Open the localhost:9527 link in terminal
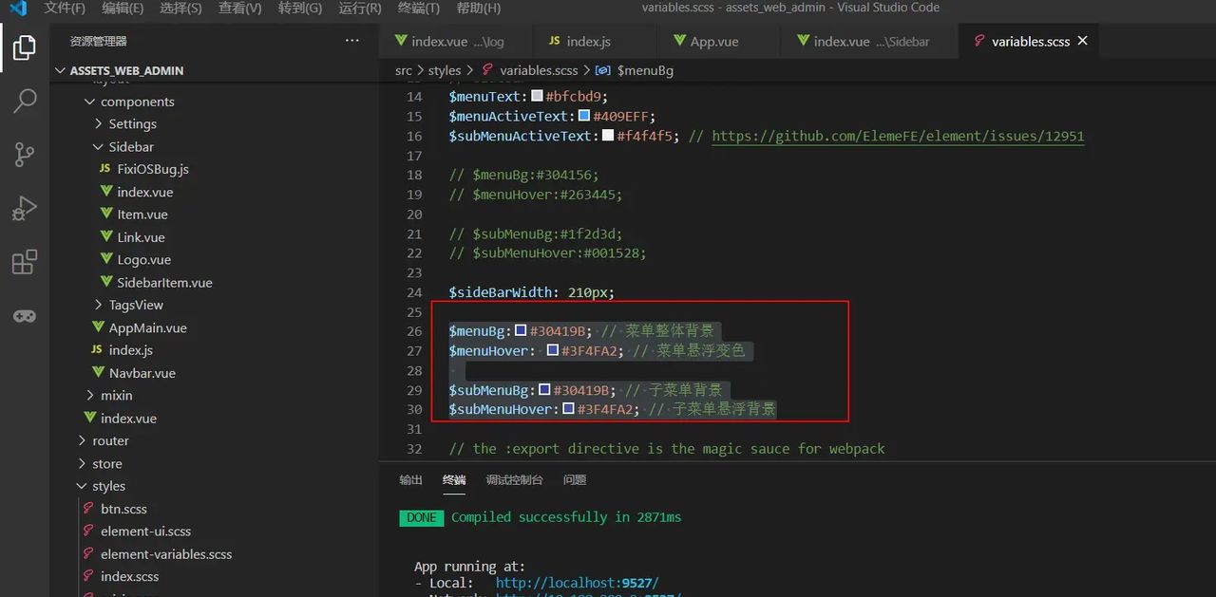This screenshot has width=1216, height=597. pyautogui.click(x=577, y=583)
